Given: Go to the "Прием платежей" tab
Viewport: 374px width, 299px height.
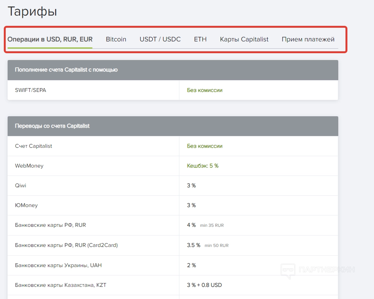Looking at the screenshot, I should tap(308, 39).
